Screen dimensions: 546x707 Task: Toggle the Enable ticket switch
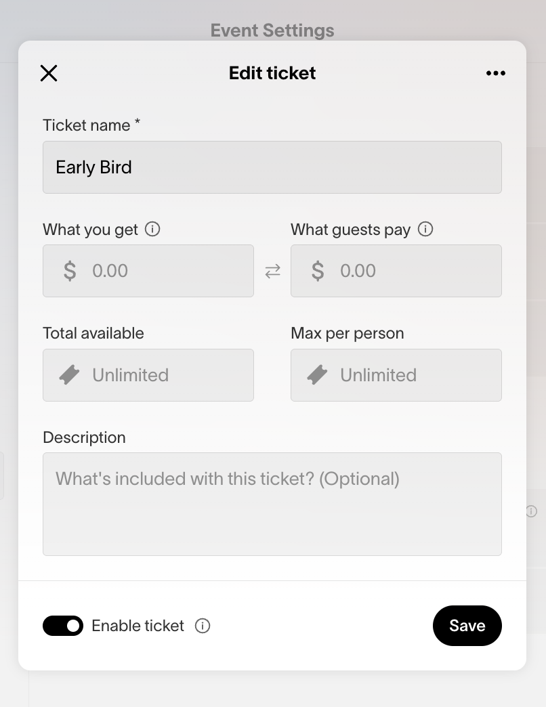pos(63,626)
